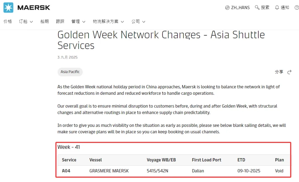Click the help question mark icon
This screenshot has height=182, width=299.
pos(297,7)
